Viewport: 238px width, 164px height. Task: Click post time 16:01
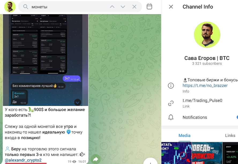82,162
